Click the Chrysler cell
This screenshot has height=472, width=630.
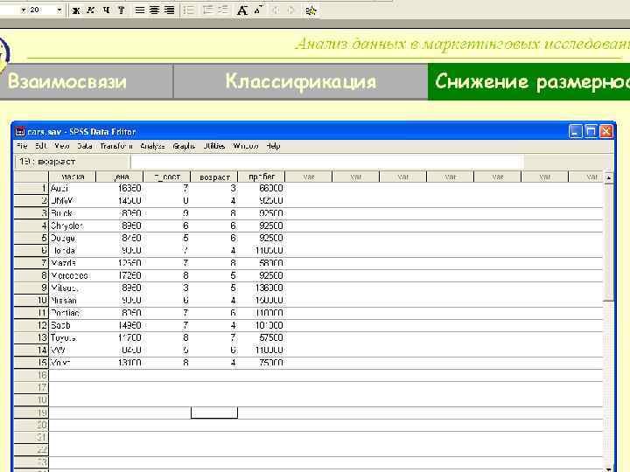(73, 226)
